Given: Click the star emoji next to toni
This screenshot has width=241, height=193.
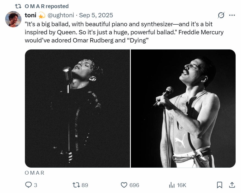Looking at the screenshot, I should coord(42,15).
